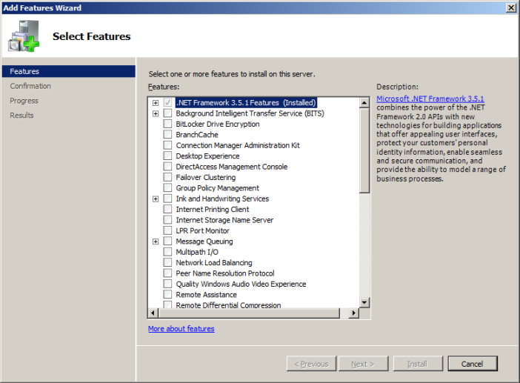Tick the BranchCache checkbox
This screenshot has height=383, width=520.
pos(167,135)
